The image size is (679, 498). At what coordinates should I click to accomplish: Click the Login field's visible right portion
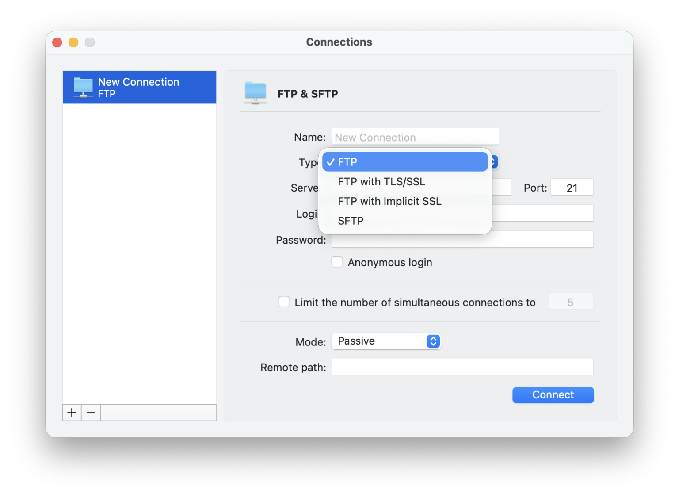click(x=543, y=213)
